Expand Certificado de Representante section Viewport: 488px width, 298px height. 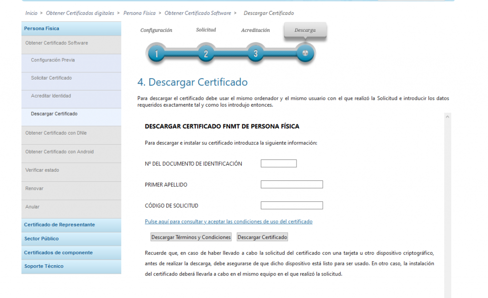tap(71, 225)
